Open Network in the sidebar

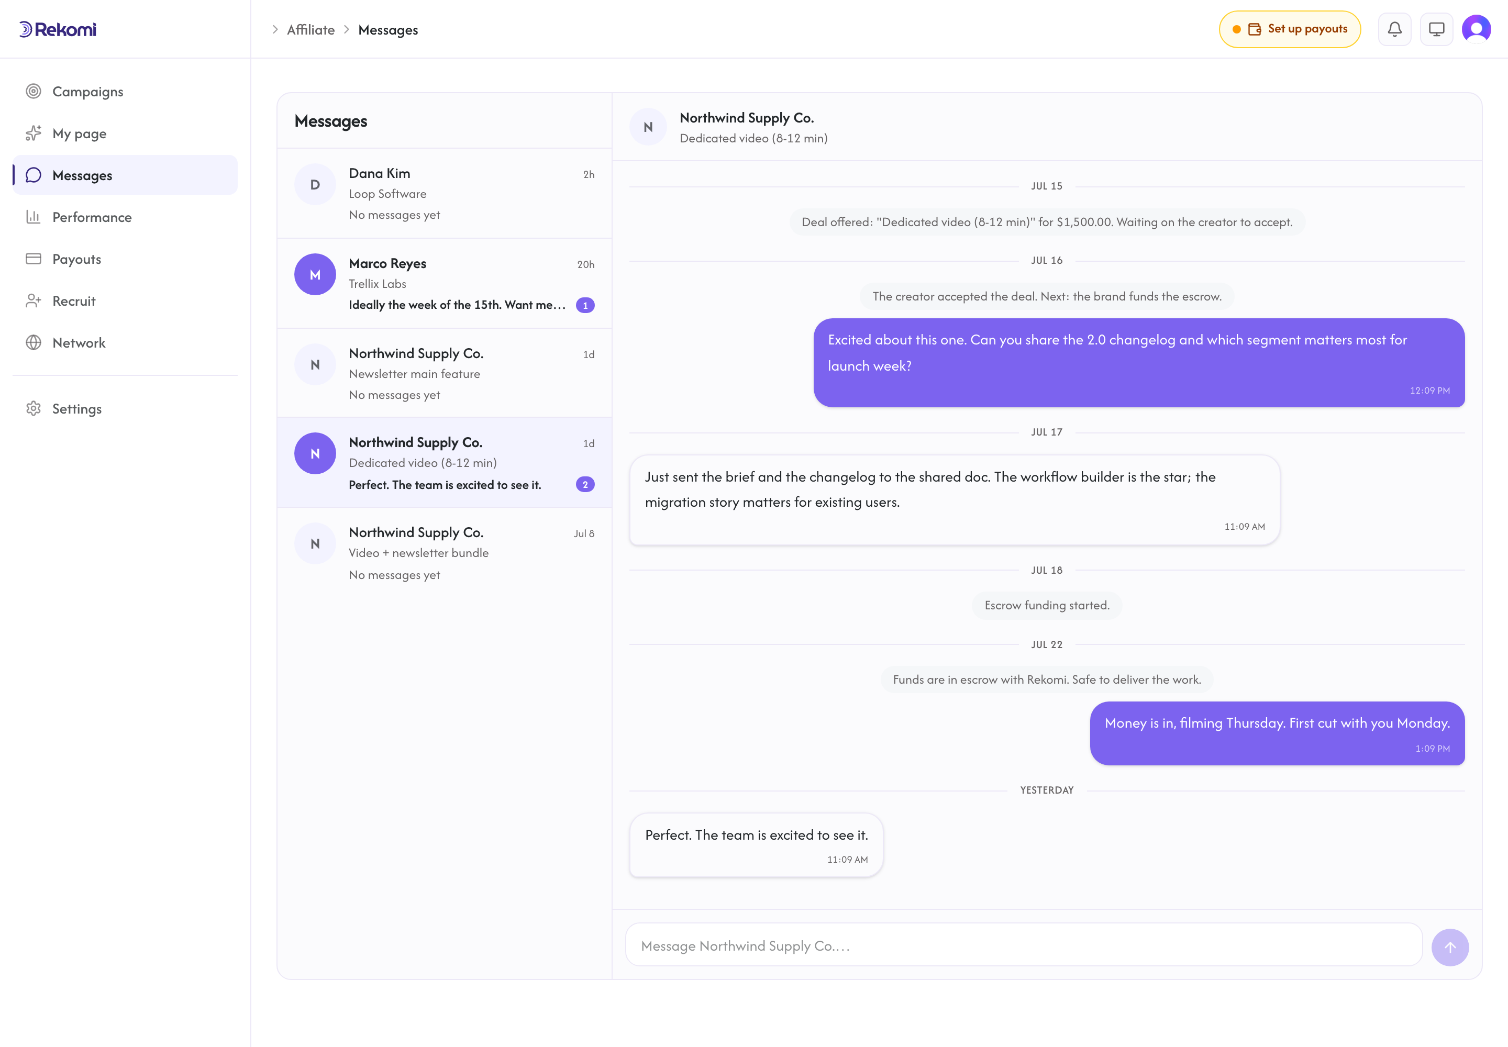pyautogui.click(x=125, y=342)
